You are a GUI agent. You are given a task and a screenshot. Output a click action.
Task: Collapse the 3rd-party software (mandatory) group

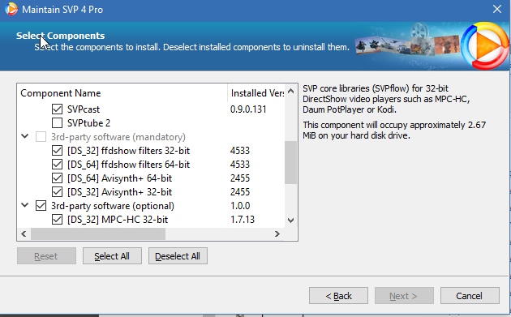point(25,136)
